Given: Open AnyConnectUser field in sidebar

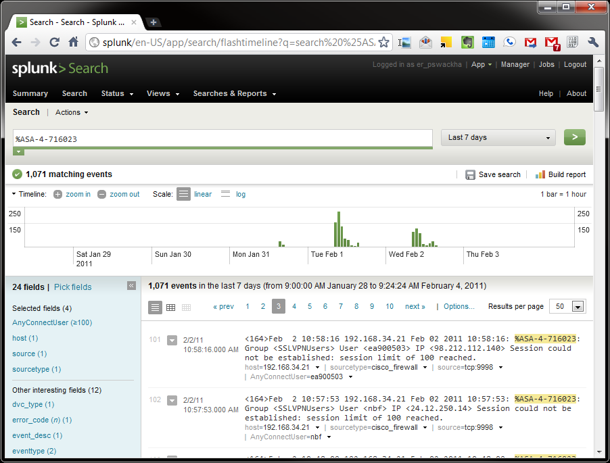Looking at the screenshot, I should point(52,322).
